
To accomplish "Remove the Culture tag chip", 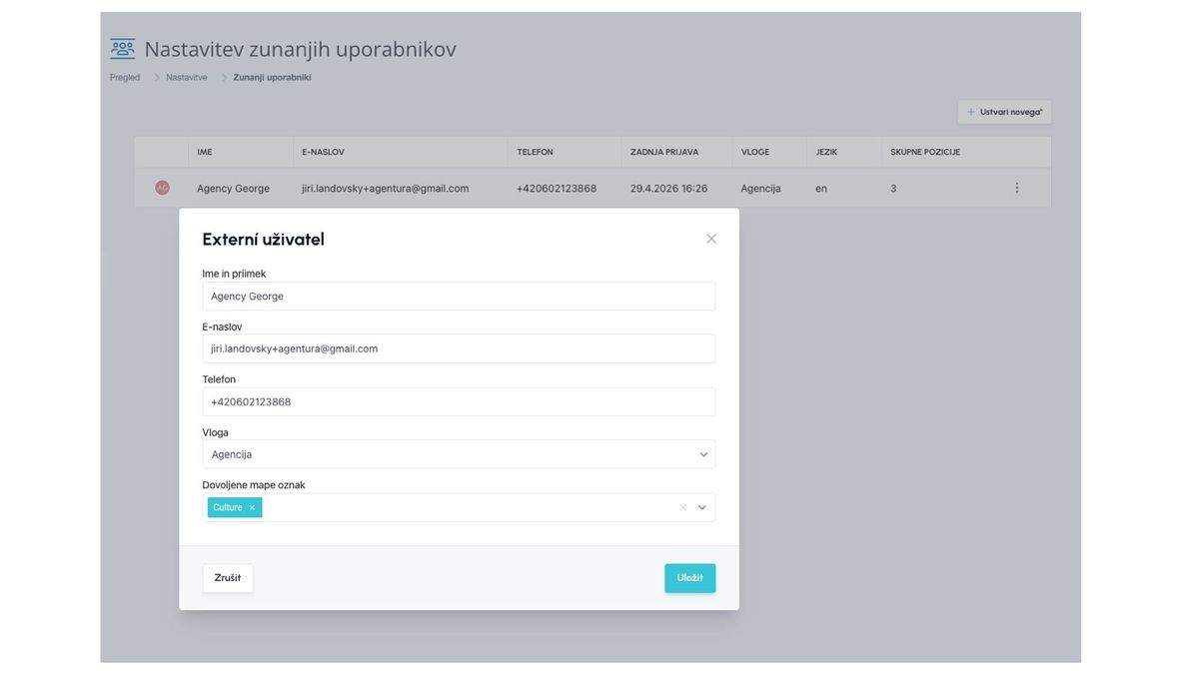I will point(252,507).
